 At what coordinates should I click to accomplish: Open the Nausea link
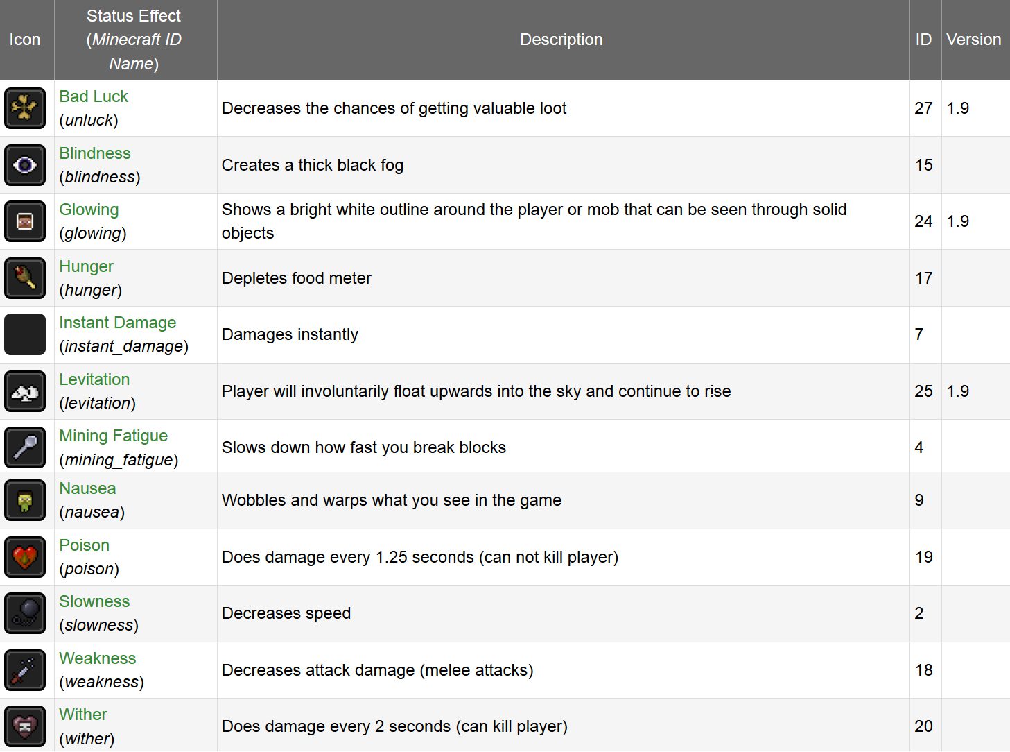click(87, 488)
